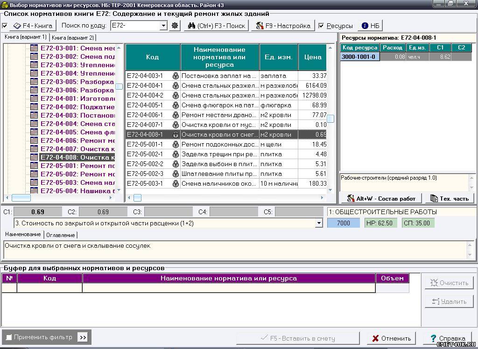Click lock icon in row E72-05-002-2

(x=176, y=164)
